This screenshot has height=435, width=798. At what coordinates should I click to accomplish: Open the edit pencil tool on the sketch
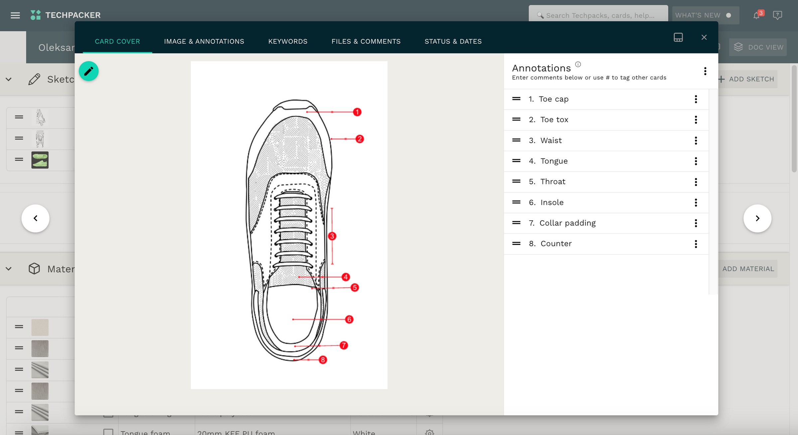[88, 71]
